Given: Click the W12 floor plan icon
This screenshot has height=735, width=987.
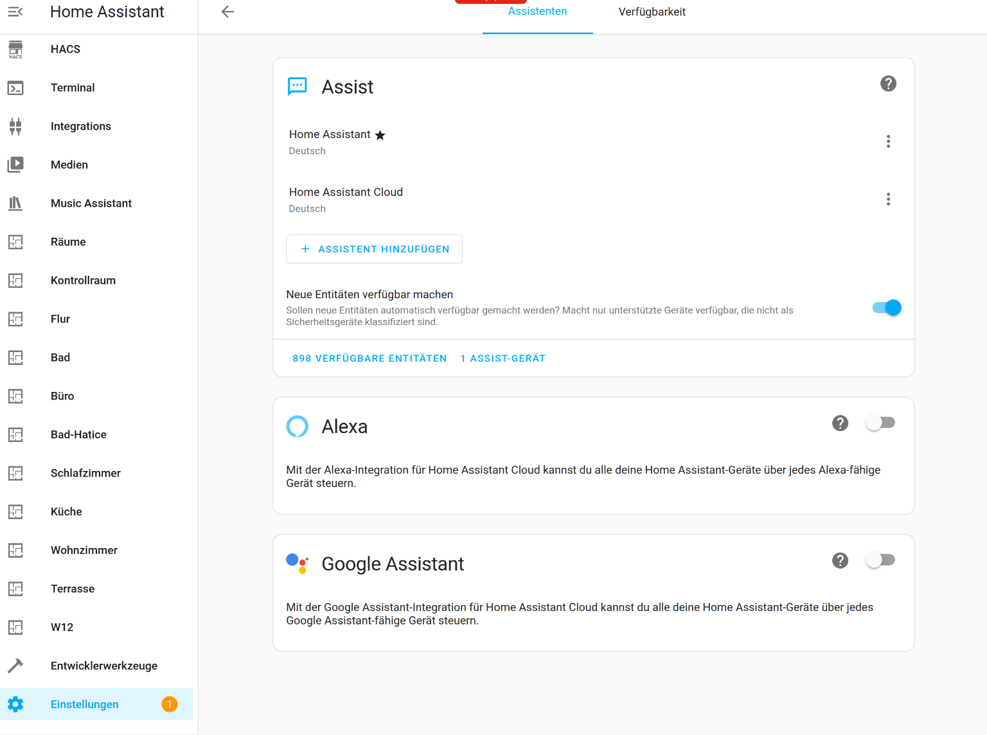Looking at the screenshot, I should pyautogui.click(x=15, y=628).
